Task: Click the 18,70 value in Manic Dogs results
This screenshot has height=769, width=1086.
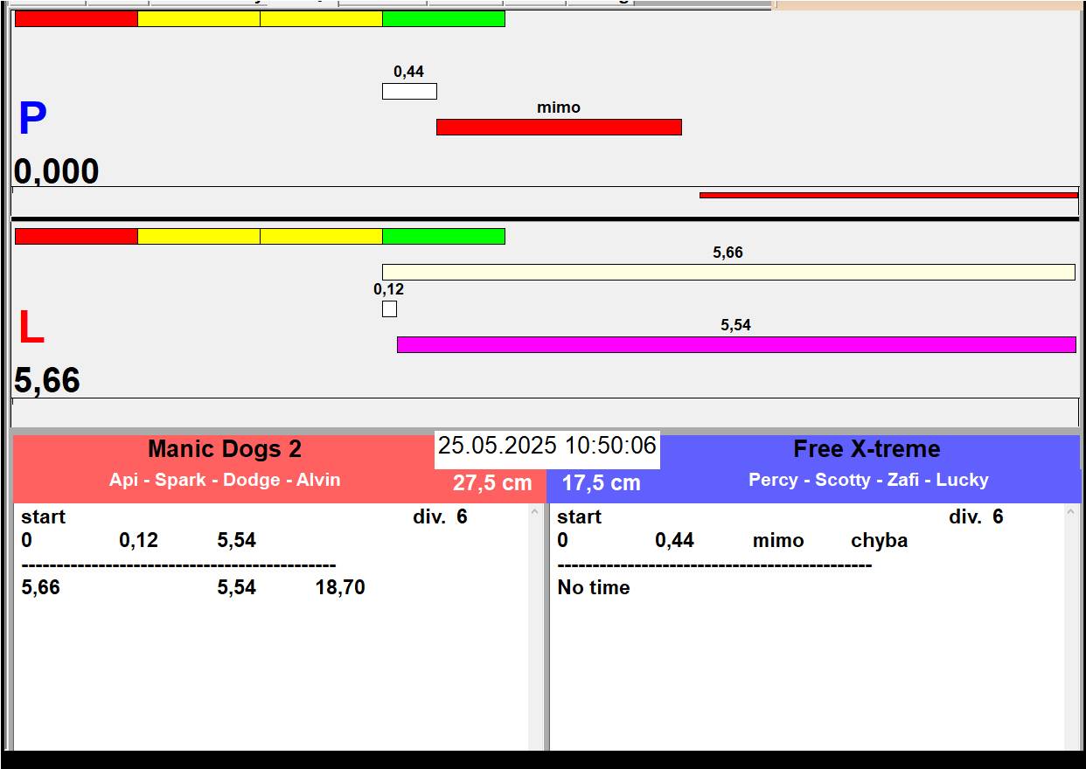Action: coord(340,588)
